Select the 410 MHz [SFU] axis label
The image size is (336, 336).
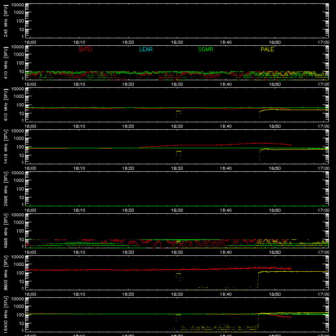point(6,63)
